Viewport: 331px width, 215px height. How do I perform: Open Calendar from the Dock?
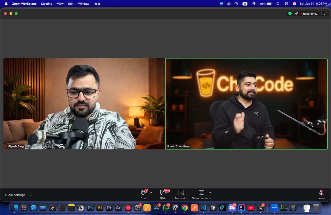(52, 208)
